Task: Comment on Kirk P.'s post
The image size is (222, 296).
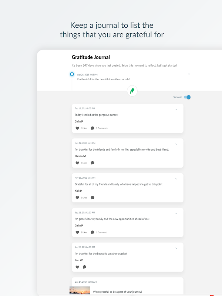Action: pyautogui.click(x=92, y=198)
